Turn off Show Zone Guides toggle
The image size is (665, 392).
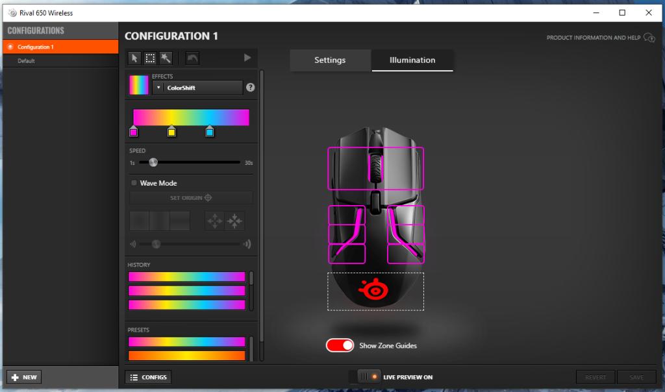coord(340,345)
